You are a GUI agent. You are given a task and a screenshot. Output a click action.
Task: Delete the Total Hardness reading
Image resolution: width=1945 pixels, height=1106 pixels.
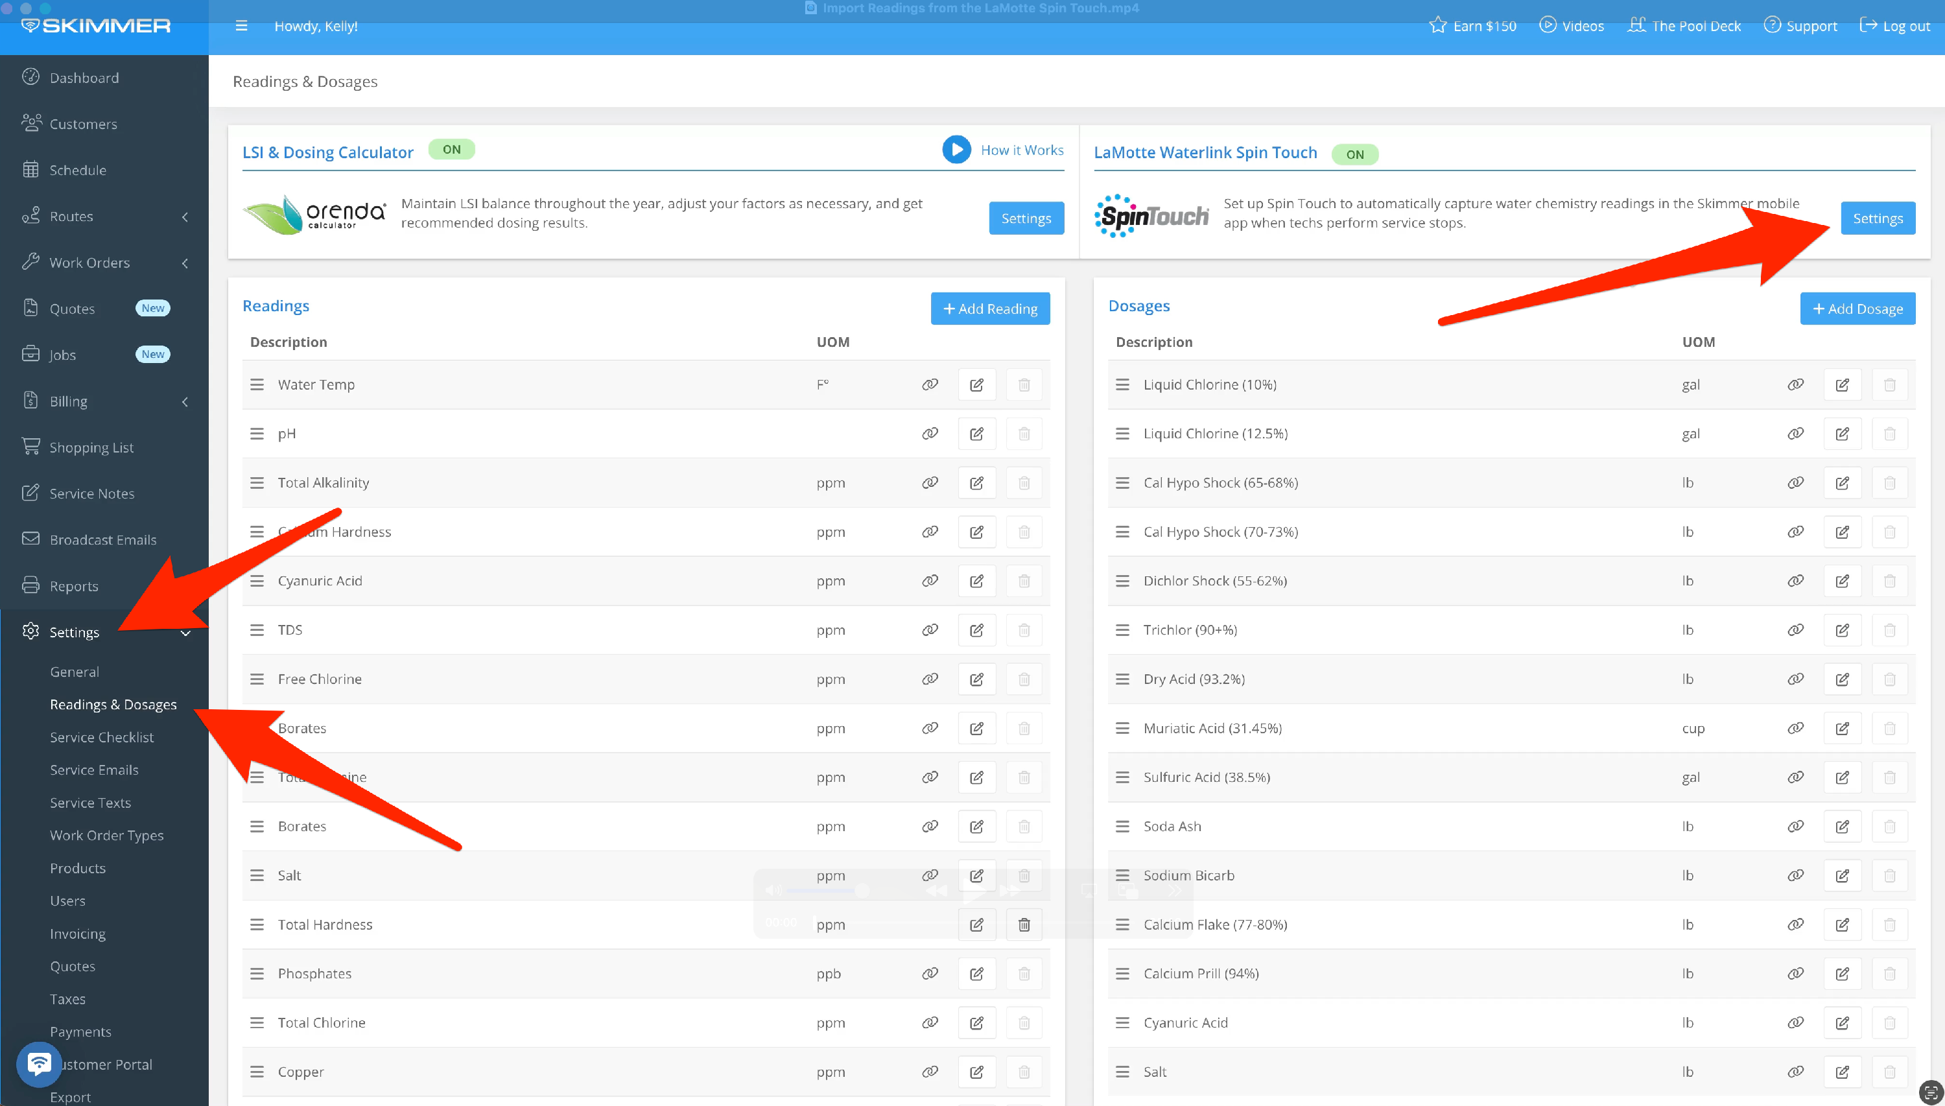(x=1024, y=924)
